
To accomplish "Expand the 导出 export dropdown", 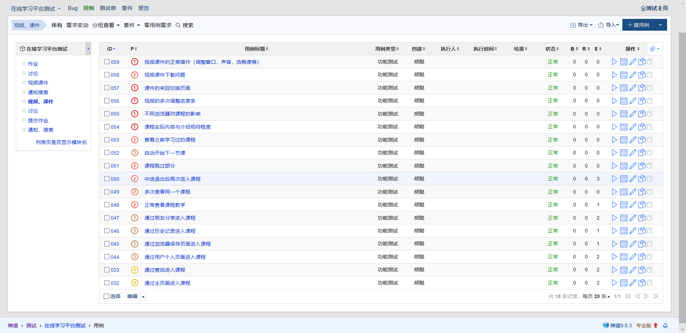I will coord(581,25).
